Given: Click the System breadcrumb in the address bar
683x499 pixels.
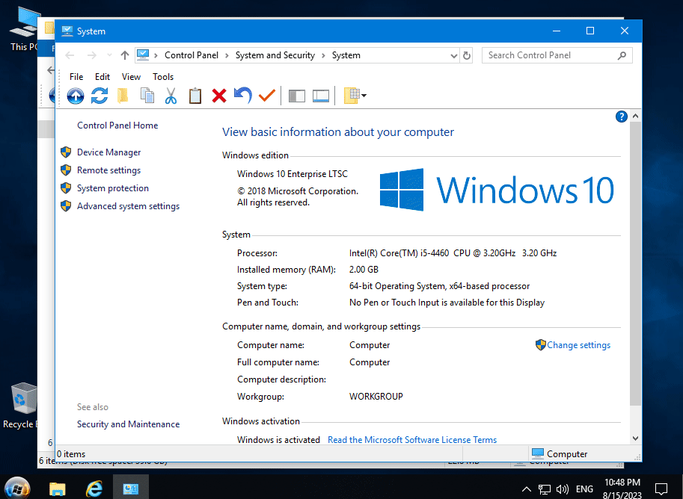Looking at the screenshot, I should click(346, 55).
